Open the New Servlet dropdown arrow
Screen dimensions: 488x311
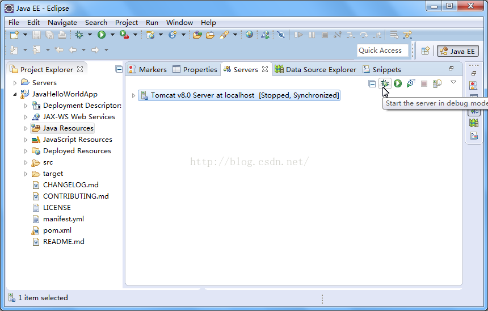coord(184,35)
